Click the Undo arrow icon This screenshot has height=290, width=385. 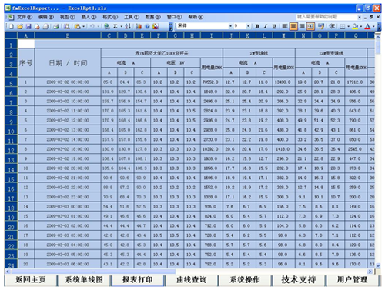92,26
